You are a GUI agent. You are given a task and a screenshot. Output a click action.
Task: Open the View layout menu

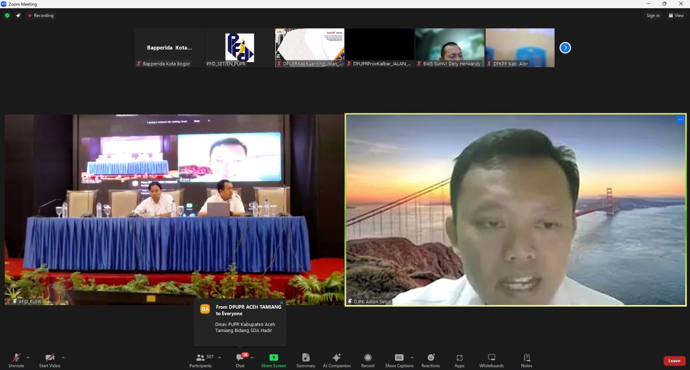676,16
